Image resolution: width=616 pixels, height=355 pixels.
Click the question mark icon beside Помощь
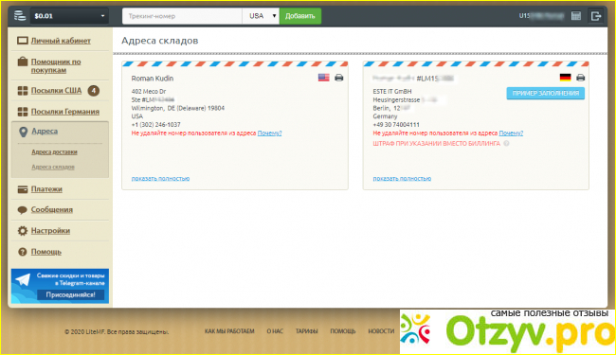click(x=23, y=252)
